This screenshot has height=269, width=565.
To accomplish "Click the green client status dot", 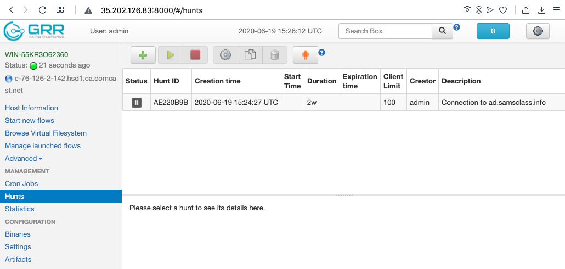I will point(33,66).
